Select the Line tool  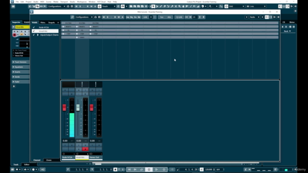tap(191, 6)
